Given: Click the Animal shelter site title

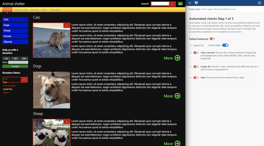Looking at the screenshot, I should (13, 4).
